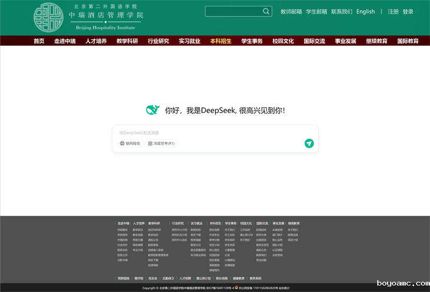This screenshot has width=430, height=292.
Task: Open footer link 健康教育
Action: [x=239, y=278]
